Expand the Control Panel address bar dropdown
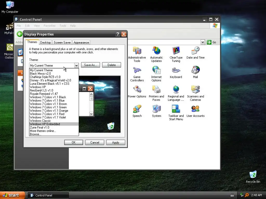Viewport: 266px width, 199px height. coord(203,42)
